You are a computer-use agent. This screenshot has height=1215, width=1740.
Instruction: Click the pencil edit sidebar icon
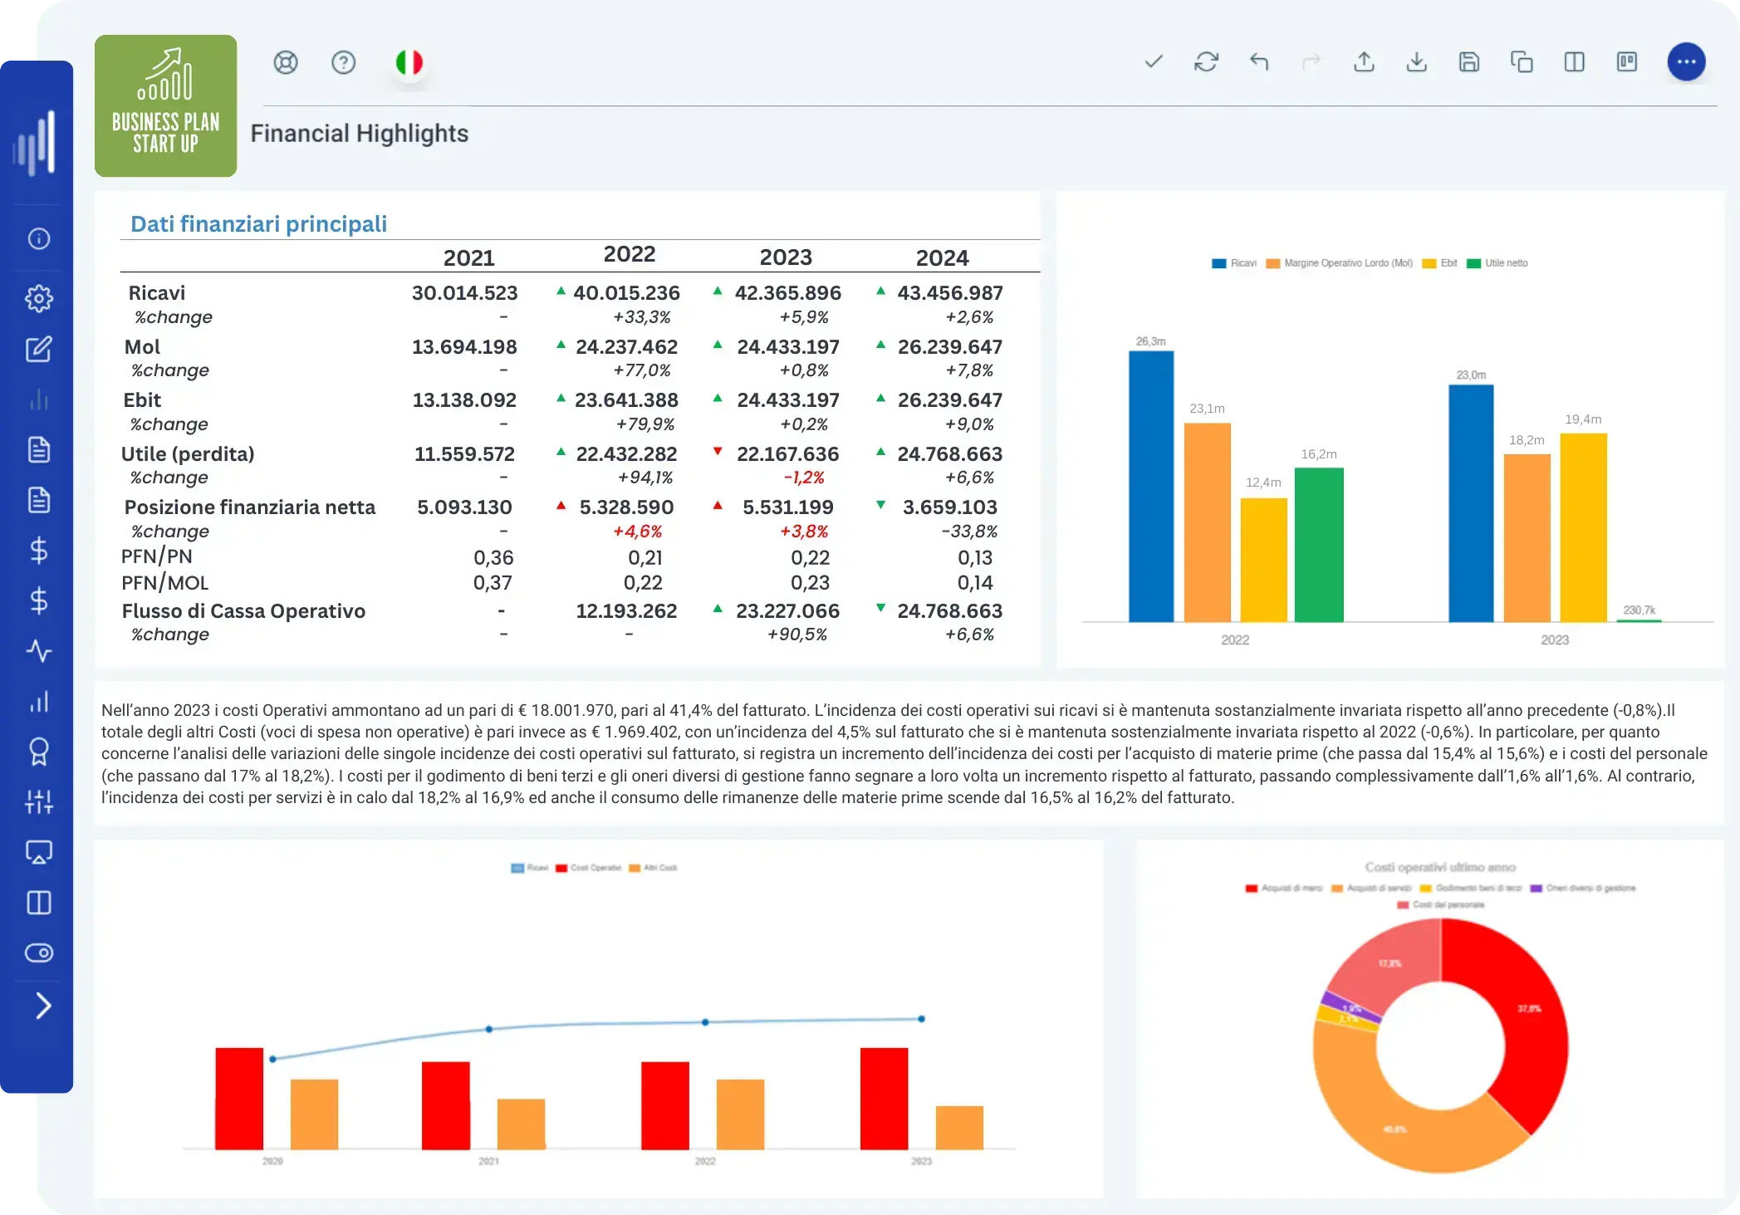[x=39, y=349]
